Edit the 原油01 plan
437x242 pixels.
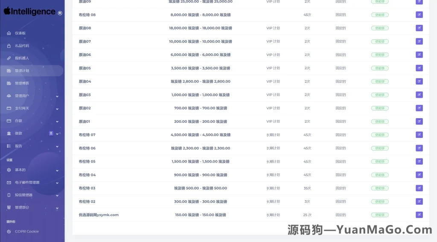point(419,121)
